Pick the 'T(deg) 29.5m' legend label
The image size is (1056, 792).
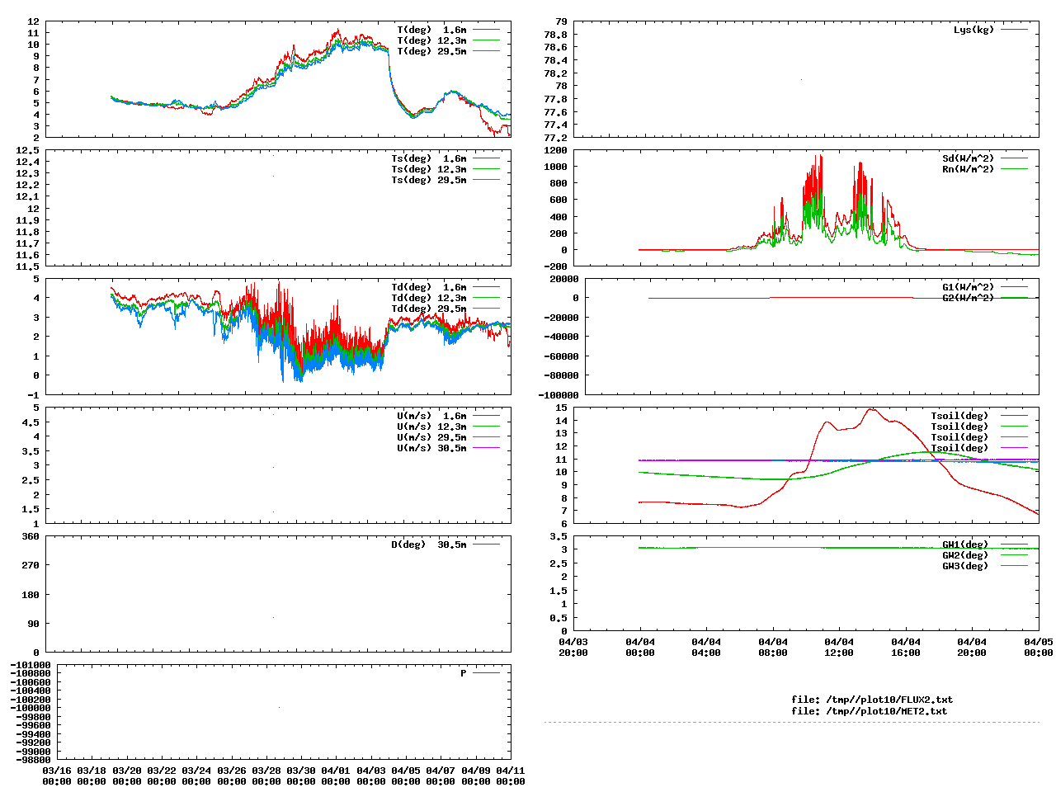click(x=431, y=51)
